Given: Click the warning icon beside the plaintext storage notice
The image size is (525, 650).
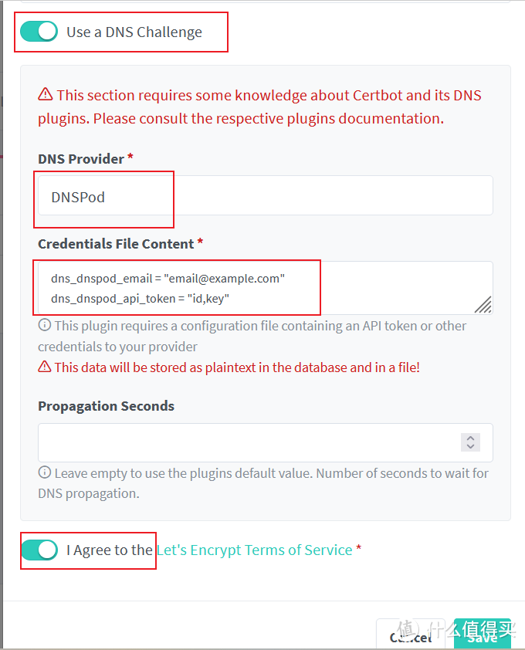Looking at the screenshot, I should coord(45,367).
